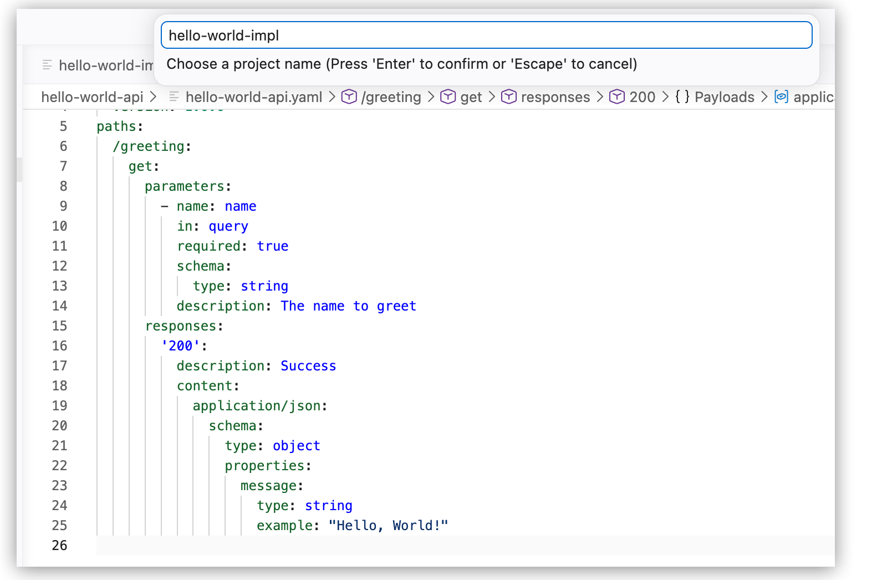
Task: Click 'schema:' on line 12
Action: [204, 266]
